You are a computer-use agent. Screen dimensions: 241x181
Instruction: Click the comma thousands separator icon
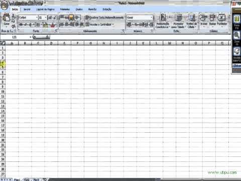141,25
